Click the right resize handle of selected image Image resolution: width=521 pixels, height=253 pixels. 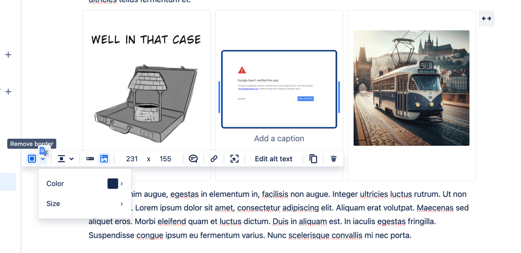point(339,97)
